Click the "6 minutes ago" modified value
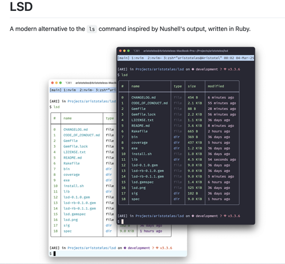The width and height of the screenshot is (285, 264). coord(221,97)
